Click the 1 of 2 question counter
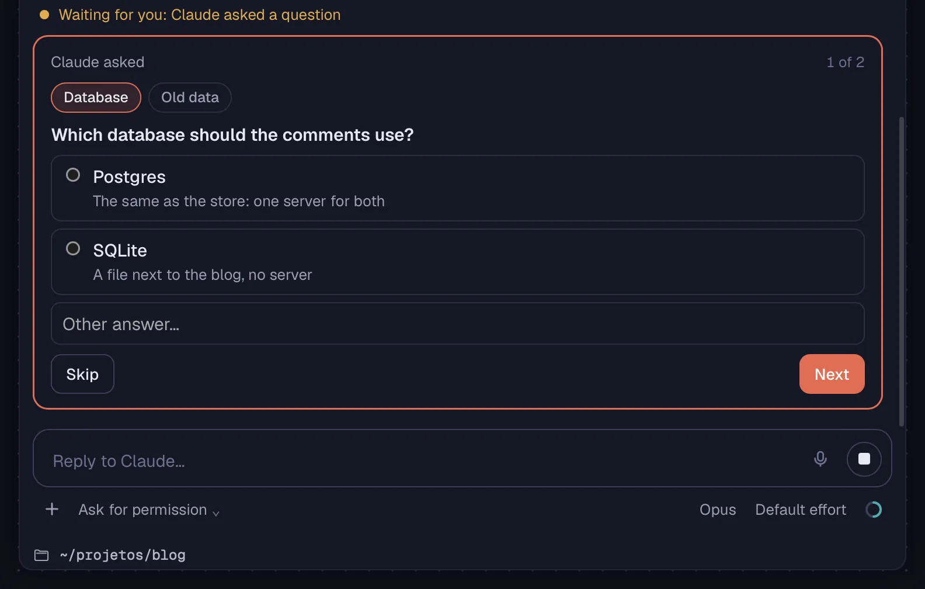 click(x=845, y=62)
